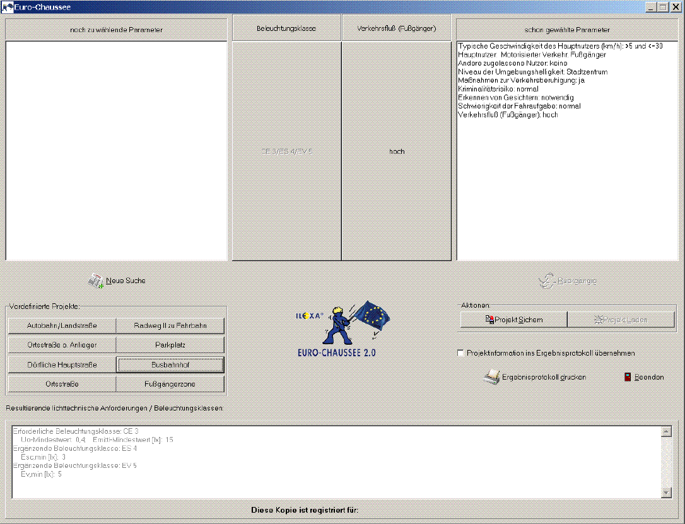The height and width of the screenshot is (524, 685).
Task: Click the Projekt Sichern save button
Action: tap(513, 320)
